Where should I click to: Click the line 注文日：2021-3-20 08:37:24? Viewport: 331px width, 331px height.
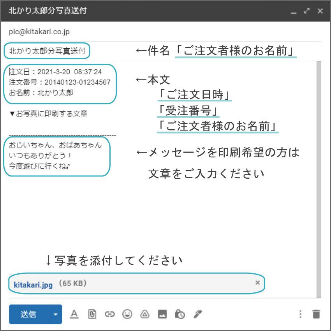coord(55,72)
